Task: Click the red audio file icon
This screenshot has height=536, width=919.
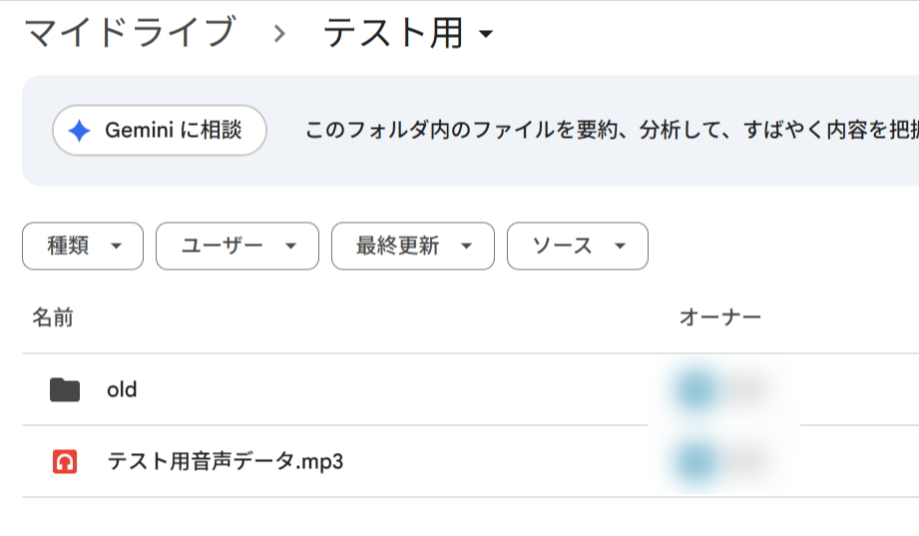Action: coord(65,461)
